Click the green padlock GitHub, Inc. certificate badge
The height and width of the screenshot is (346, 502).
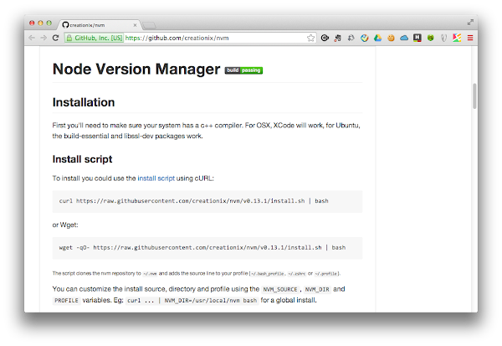(94, 38)
